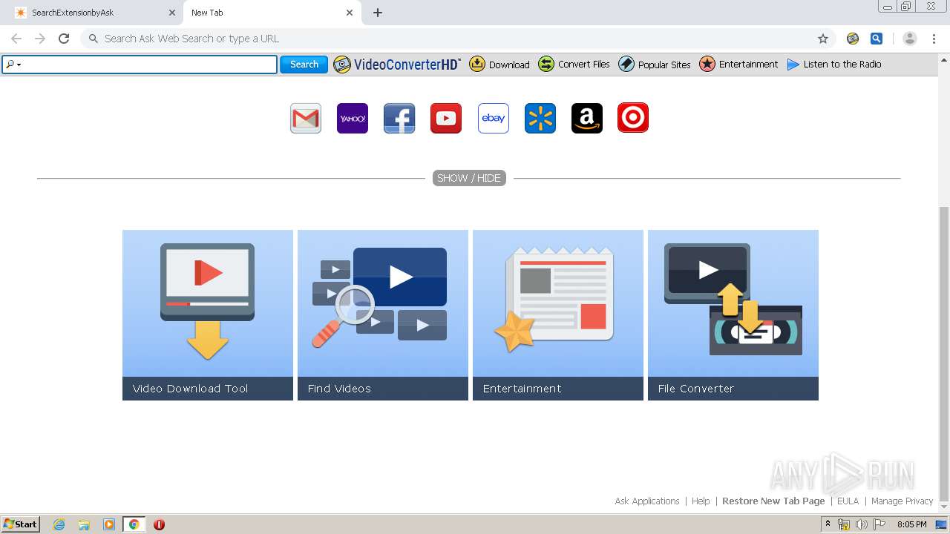The width and height of the screenshot is (950, 534).
Task: Click the Download toolbar item
Action: (x=499, y=65)
